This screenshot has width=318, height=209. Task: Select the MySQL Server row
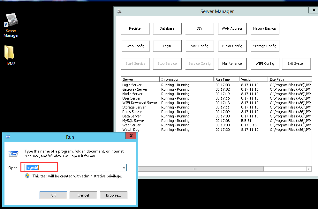point(216,121)
